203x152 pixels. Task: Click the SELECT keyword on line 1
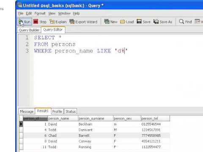[44, 38]
